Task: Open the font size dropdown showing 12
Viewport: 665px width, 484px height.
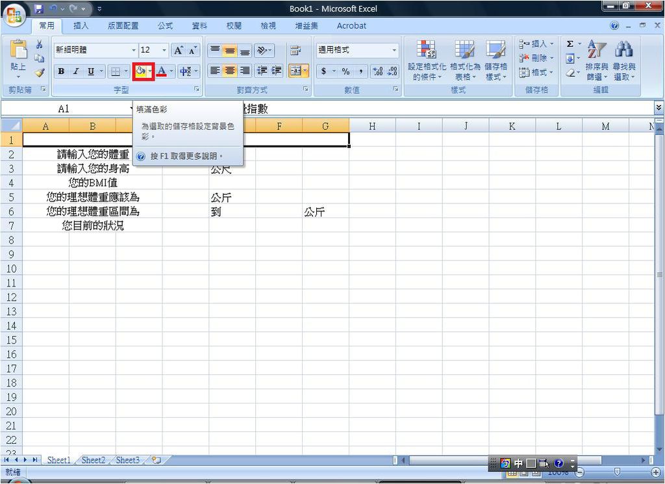Action: (x=164, y=51)
